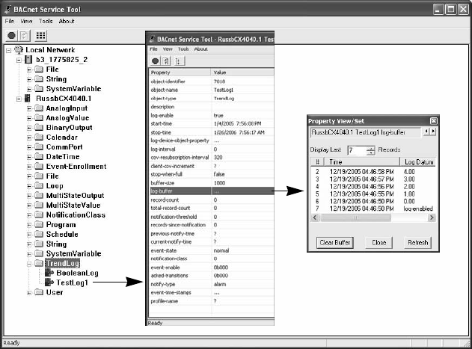Image resolution: width=472 pixels, height=349 pixels.
Task: Click the Clear Buffer button
Action: tap(334, 242)
